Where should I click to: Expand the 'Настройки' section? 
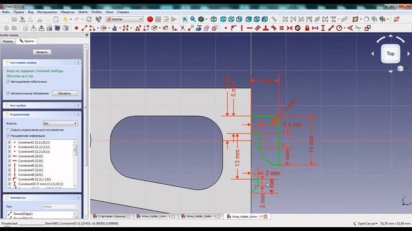click(79, 105)
